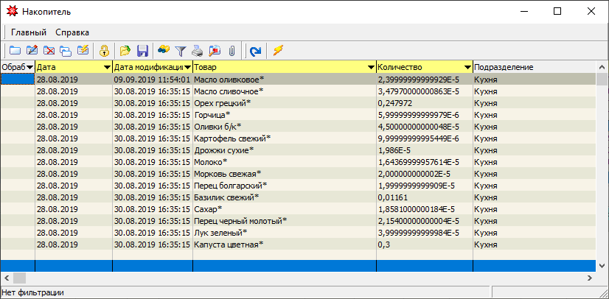Select the Орех грецкий row
Viewport: 609px width, 299px height.
point(221,103)
